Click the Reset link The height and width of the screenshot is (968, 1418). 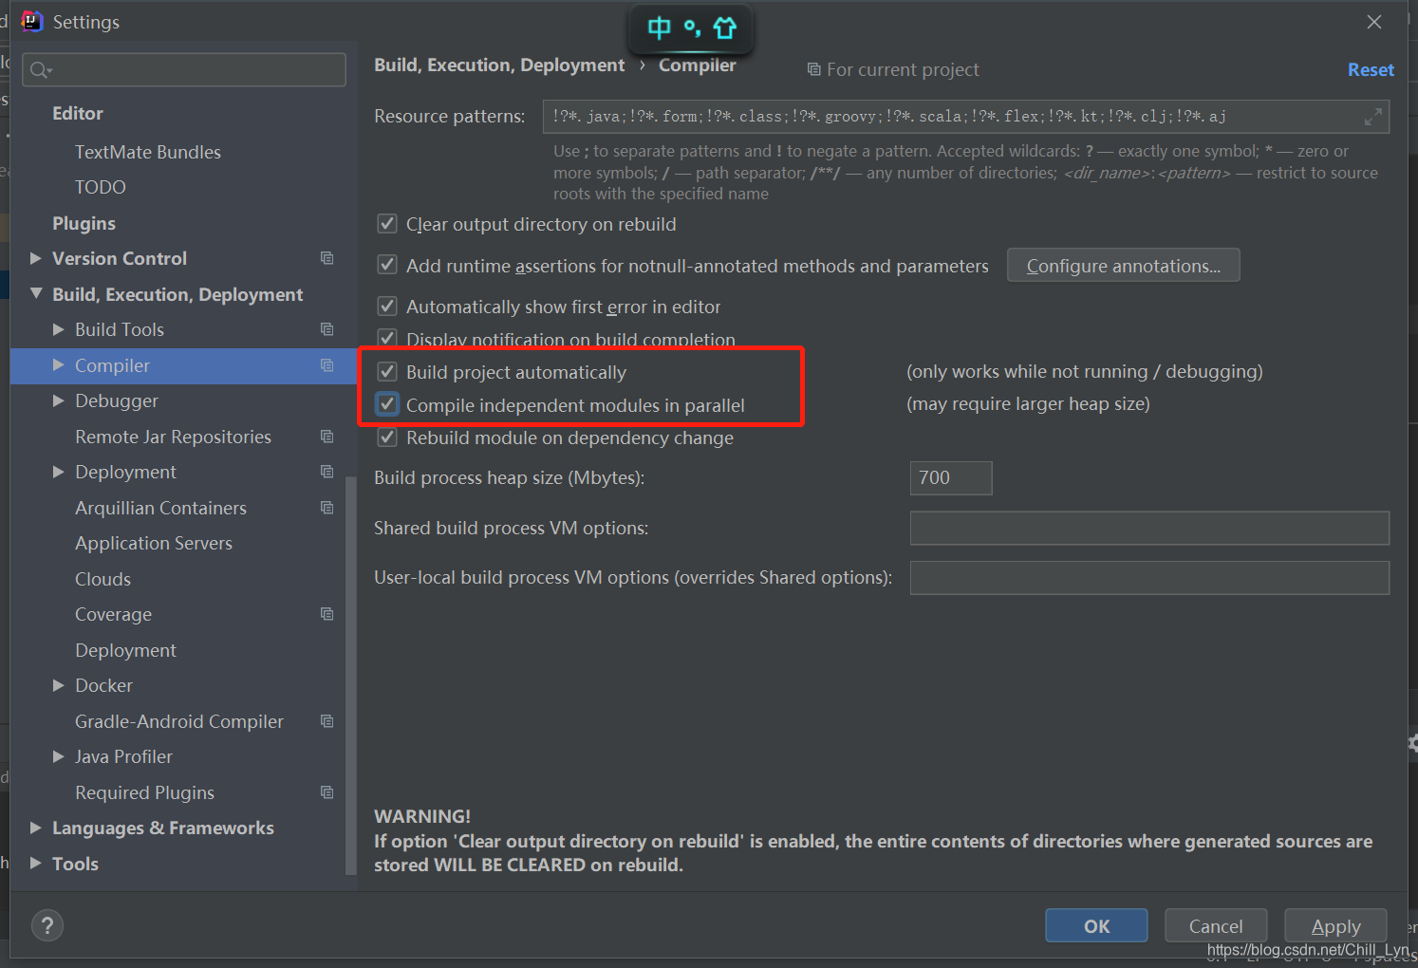(x=1371, y=69)
